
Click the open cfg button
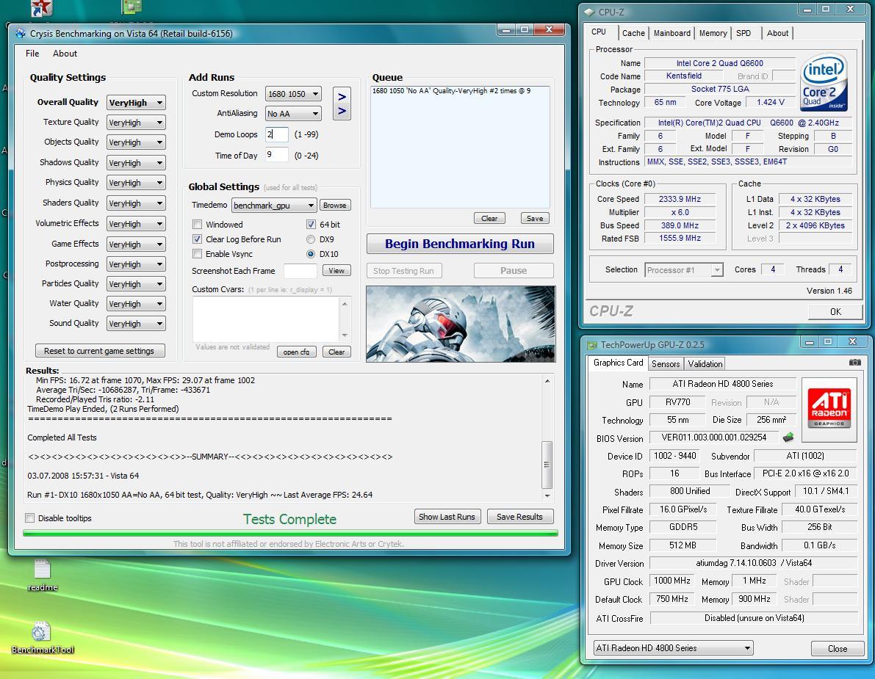coord(296,352)
